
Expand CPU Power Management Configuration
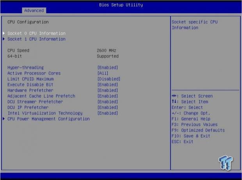48,119
